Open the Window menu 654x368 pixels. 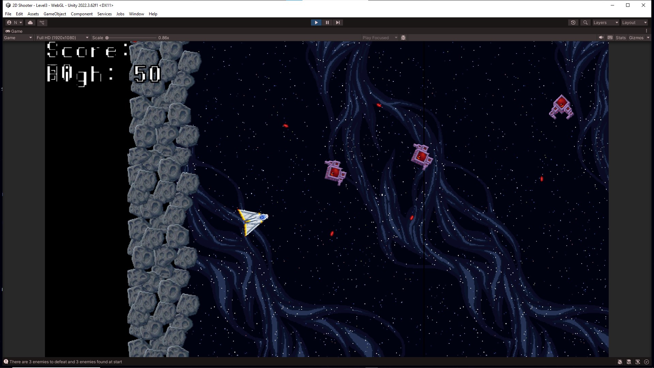click(x=136, y=14)
